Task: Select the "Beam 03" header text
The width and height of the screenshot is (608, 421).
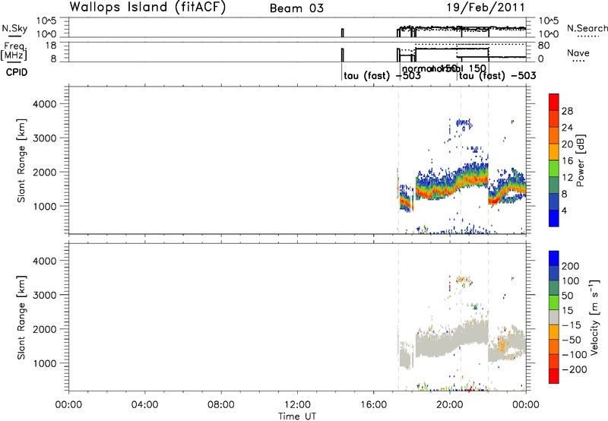Action: pyautogui.click(x=296, y=8)
